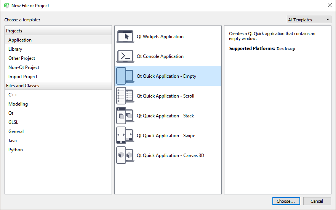The width and height of the screenshot is (336, 210).
Task: Click the Qt Creator logo in title bar
Action: [x=6, y=5]
